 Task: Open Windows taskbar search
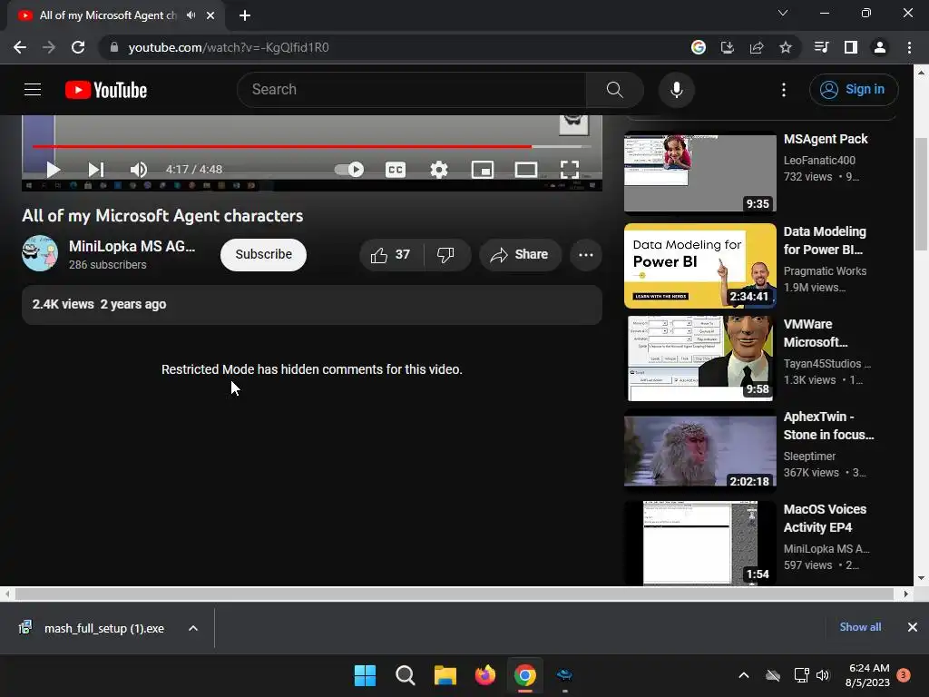click(406, 675)
